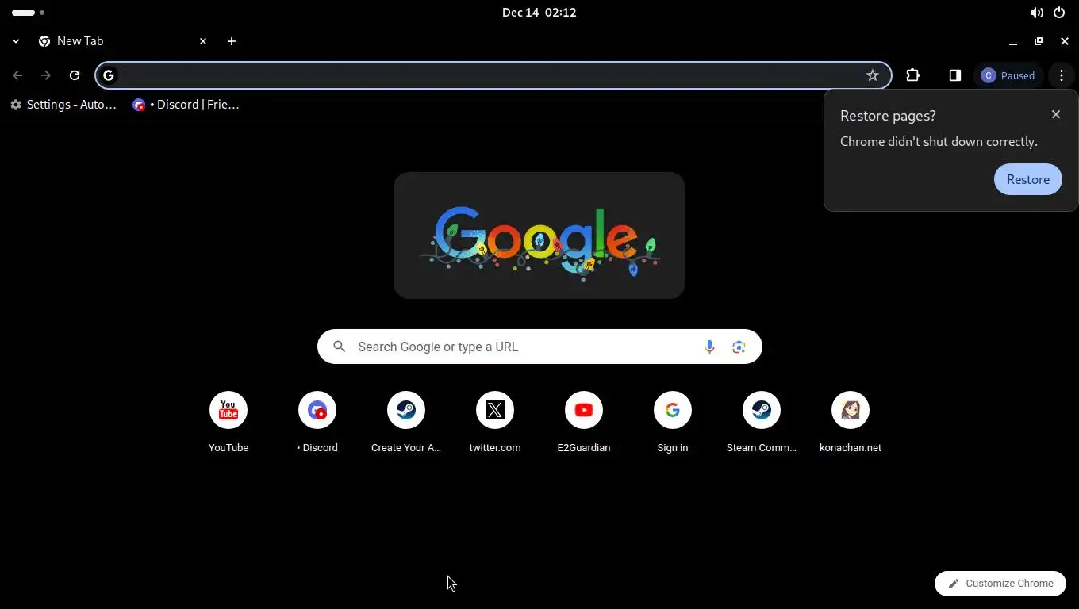Open the twitter.com shortcut tile
The width and height of the screenshot is (1079, 609).
point(495,423)
